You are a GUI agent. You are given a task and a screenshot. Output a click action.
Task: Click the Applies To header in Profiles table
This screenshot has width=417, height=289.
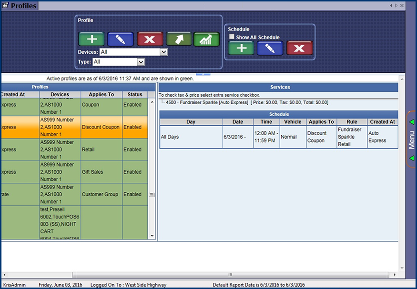101,94
